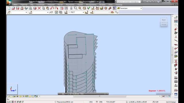Click 'Результаты(МКЭ): нет' in status bar
Viewport: 184px width, 103px height.
click(x=65, y=102)
